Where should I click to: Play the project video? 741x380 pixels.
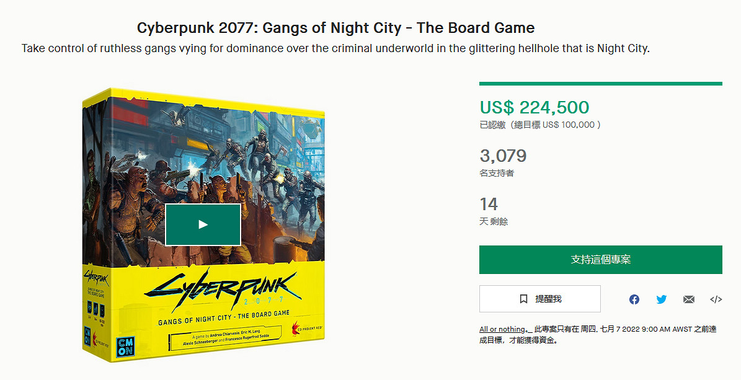tap(203, 224)
